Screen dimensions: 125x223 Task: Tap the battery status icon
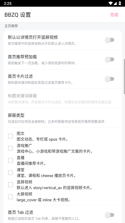pos(120,3)
